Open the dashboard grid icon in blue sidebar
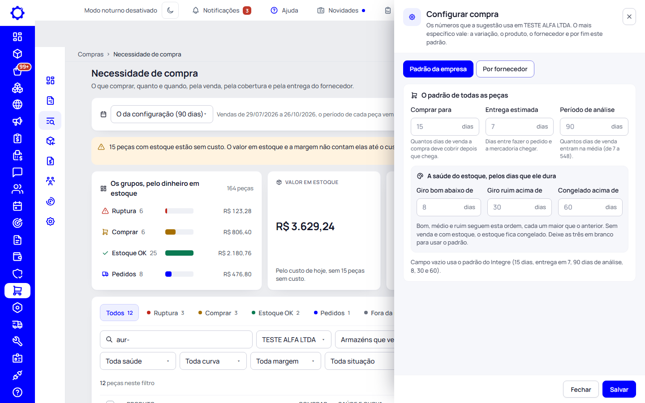 point(17,37)
